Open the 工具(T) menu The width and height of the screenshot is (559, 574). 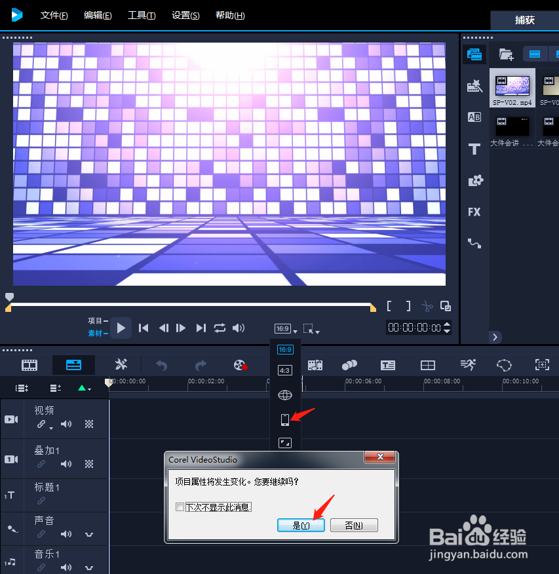coord(142,15)
